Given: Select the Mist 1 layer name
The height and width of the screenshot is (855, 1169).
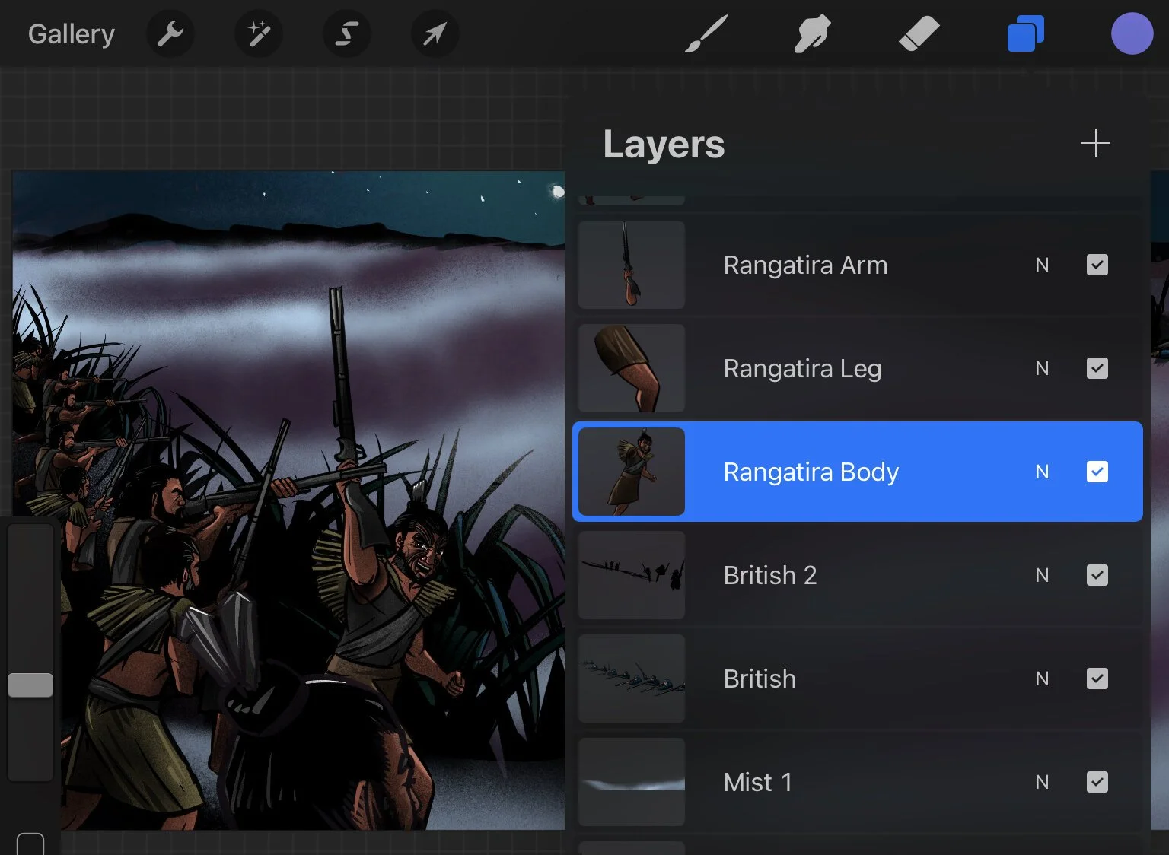Looking at the screenshot, I should pos(758,783).
